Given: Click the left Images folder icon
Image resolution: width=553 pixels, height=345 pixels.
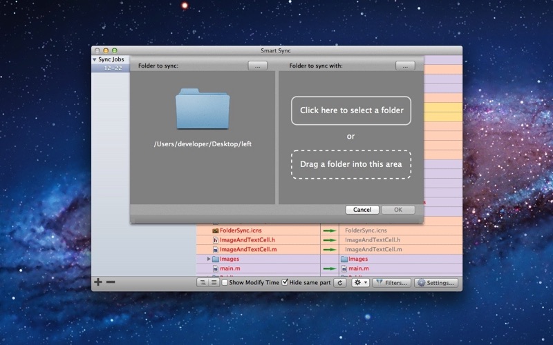Looking at the screenshot, I should (x=216, y=259).
